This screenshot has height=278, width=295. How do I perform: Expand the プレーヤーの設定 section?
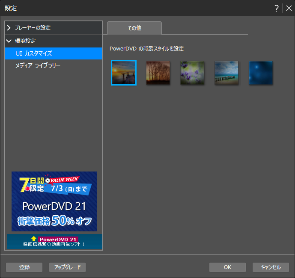point(54,28)
